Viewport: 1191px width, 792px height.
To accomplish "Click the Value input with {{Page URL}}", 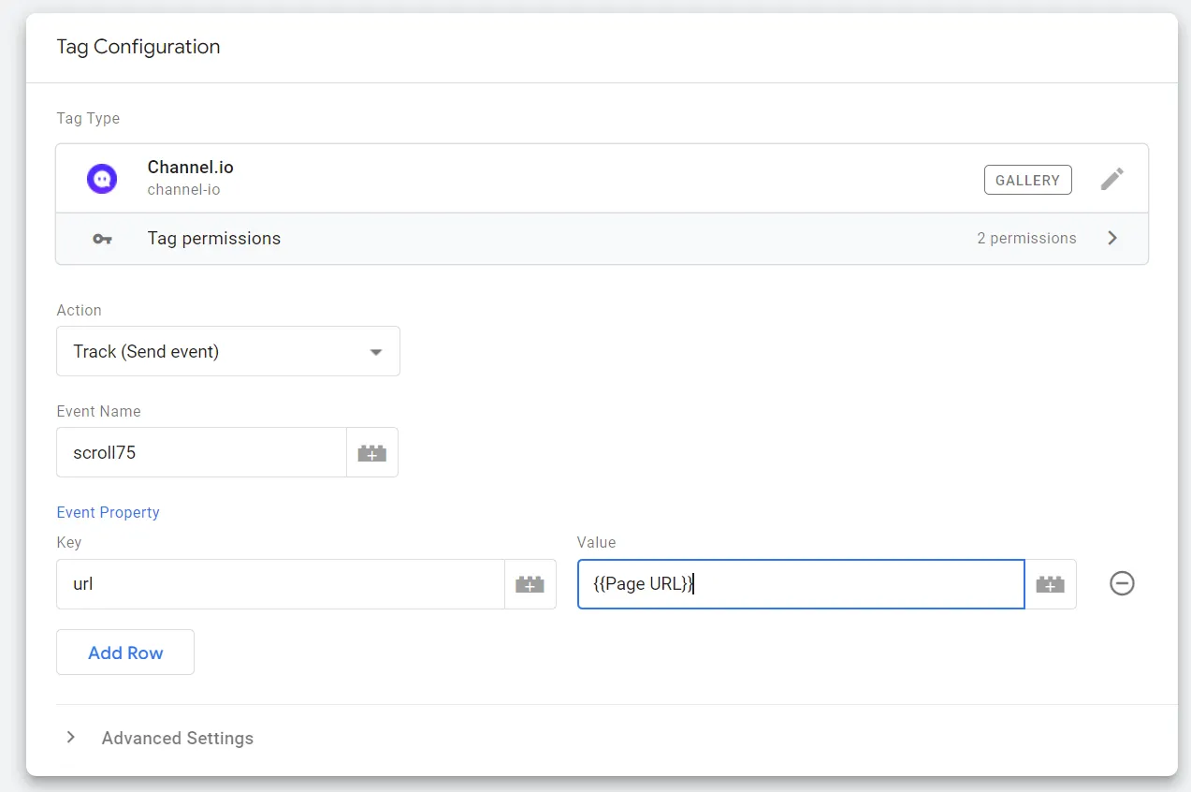I will coord(801,584).
